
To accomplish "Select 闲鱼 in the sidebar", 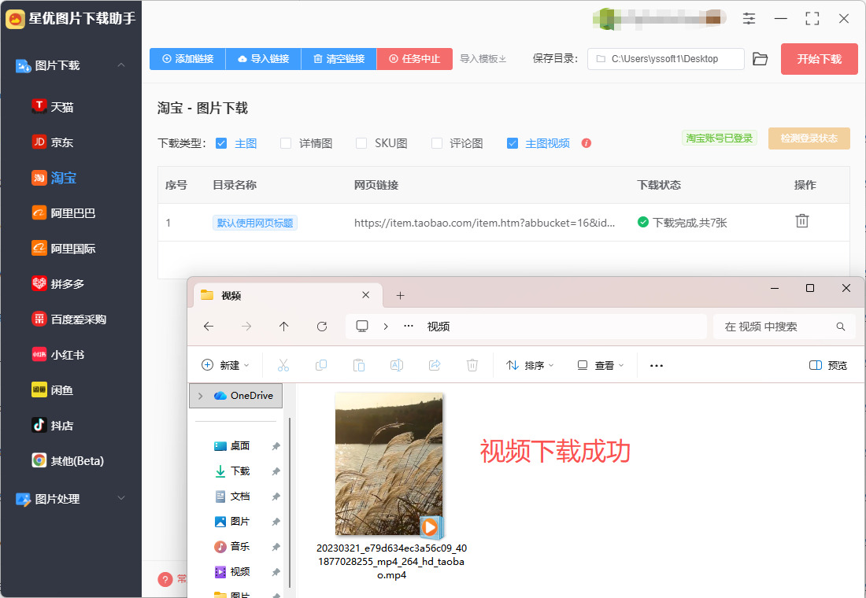I will [x=53, y=389].
